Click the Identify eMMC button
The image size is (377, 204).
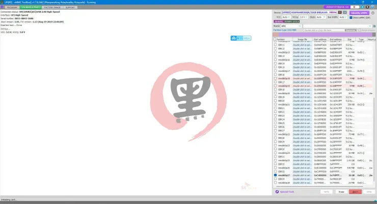point(359,13)
